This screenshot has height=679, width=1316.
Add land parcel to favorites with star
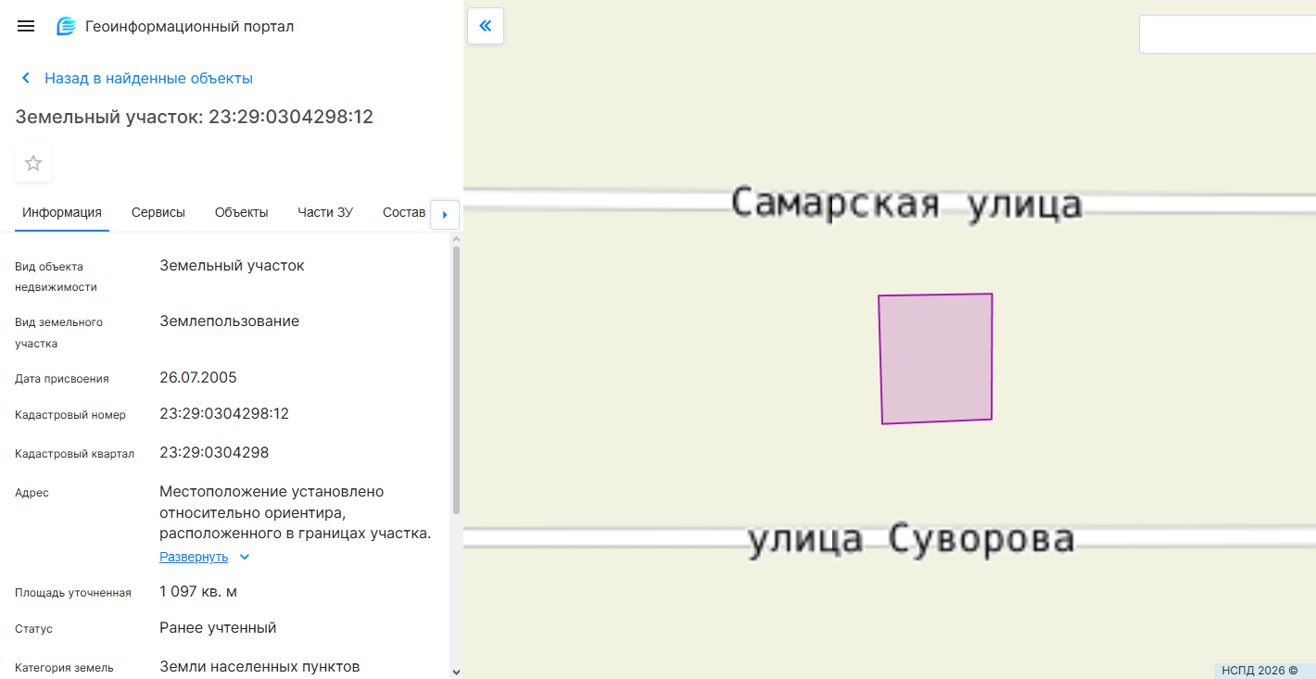[33, 164]
